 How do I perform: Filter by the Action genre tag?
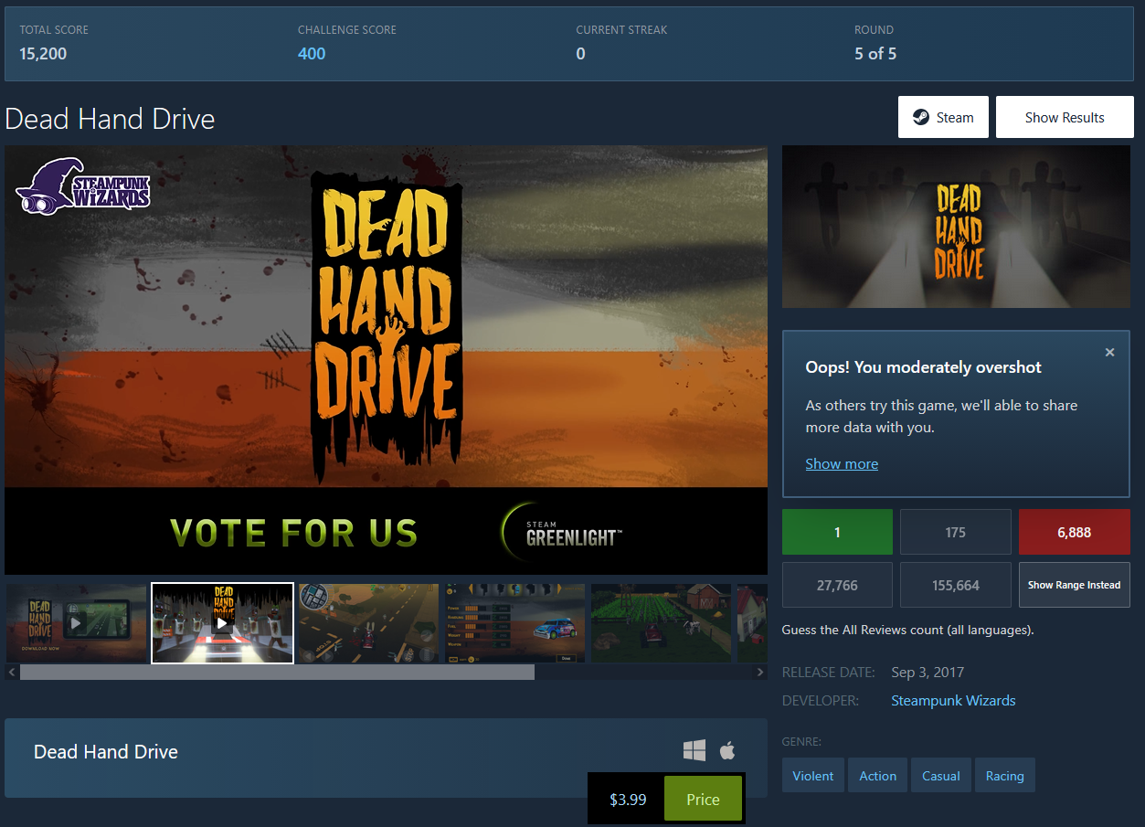click(x=878, y=775)
